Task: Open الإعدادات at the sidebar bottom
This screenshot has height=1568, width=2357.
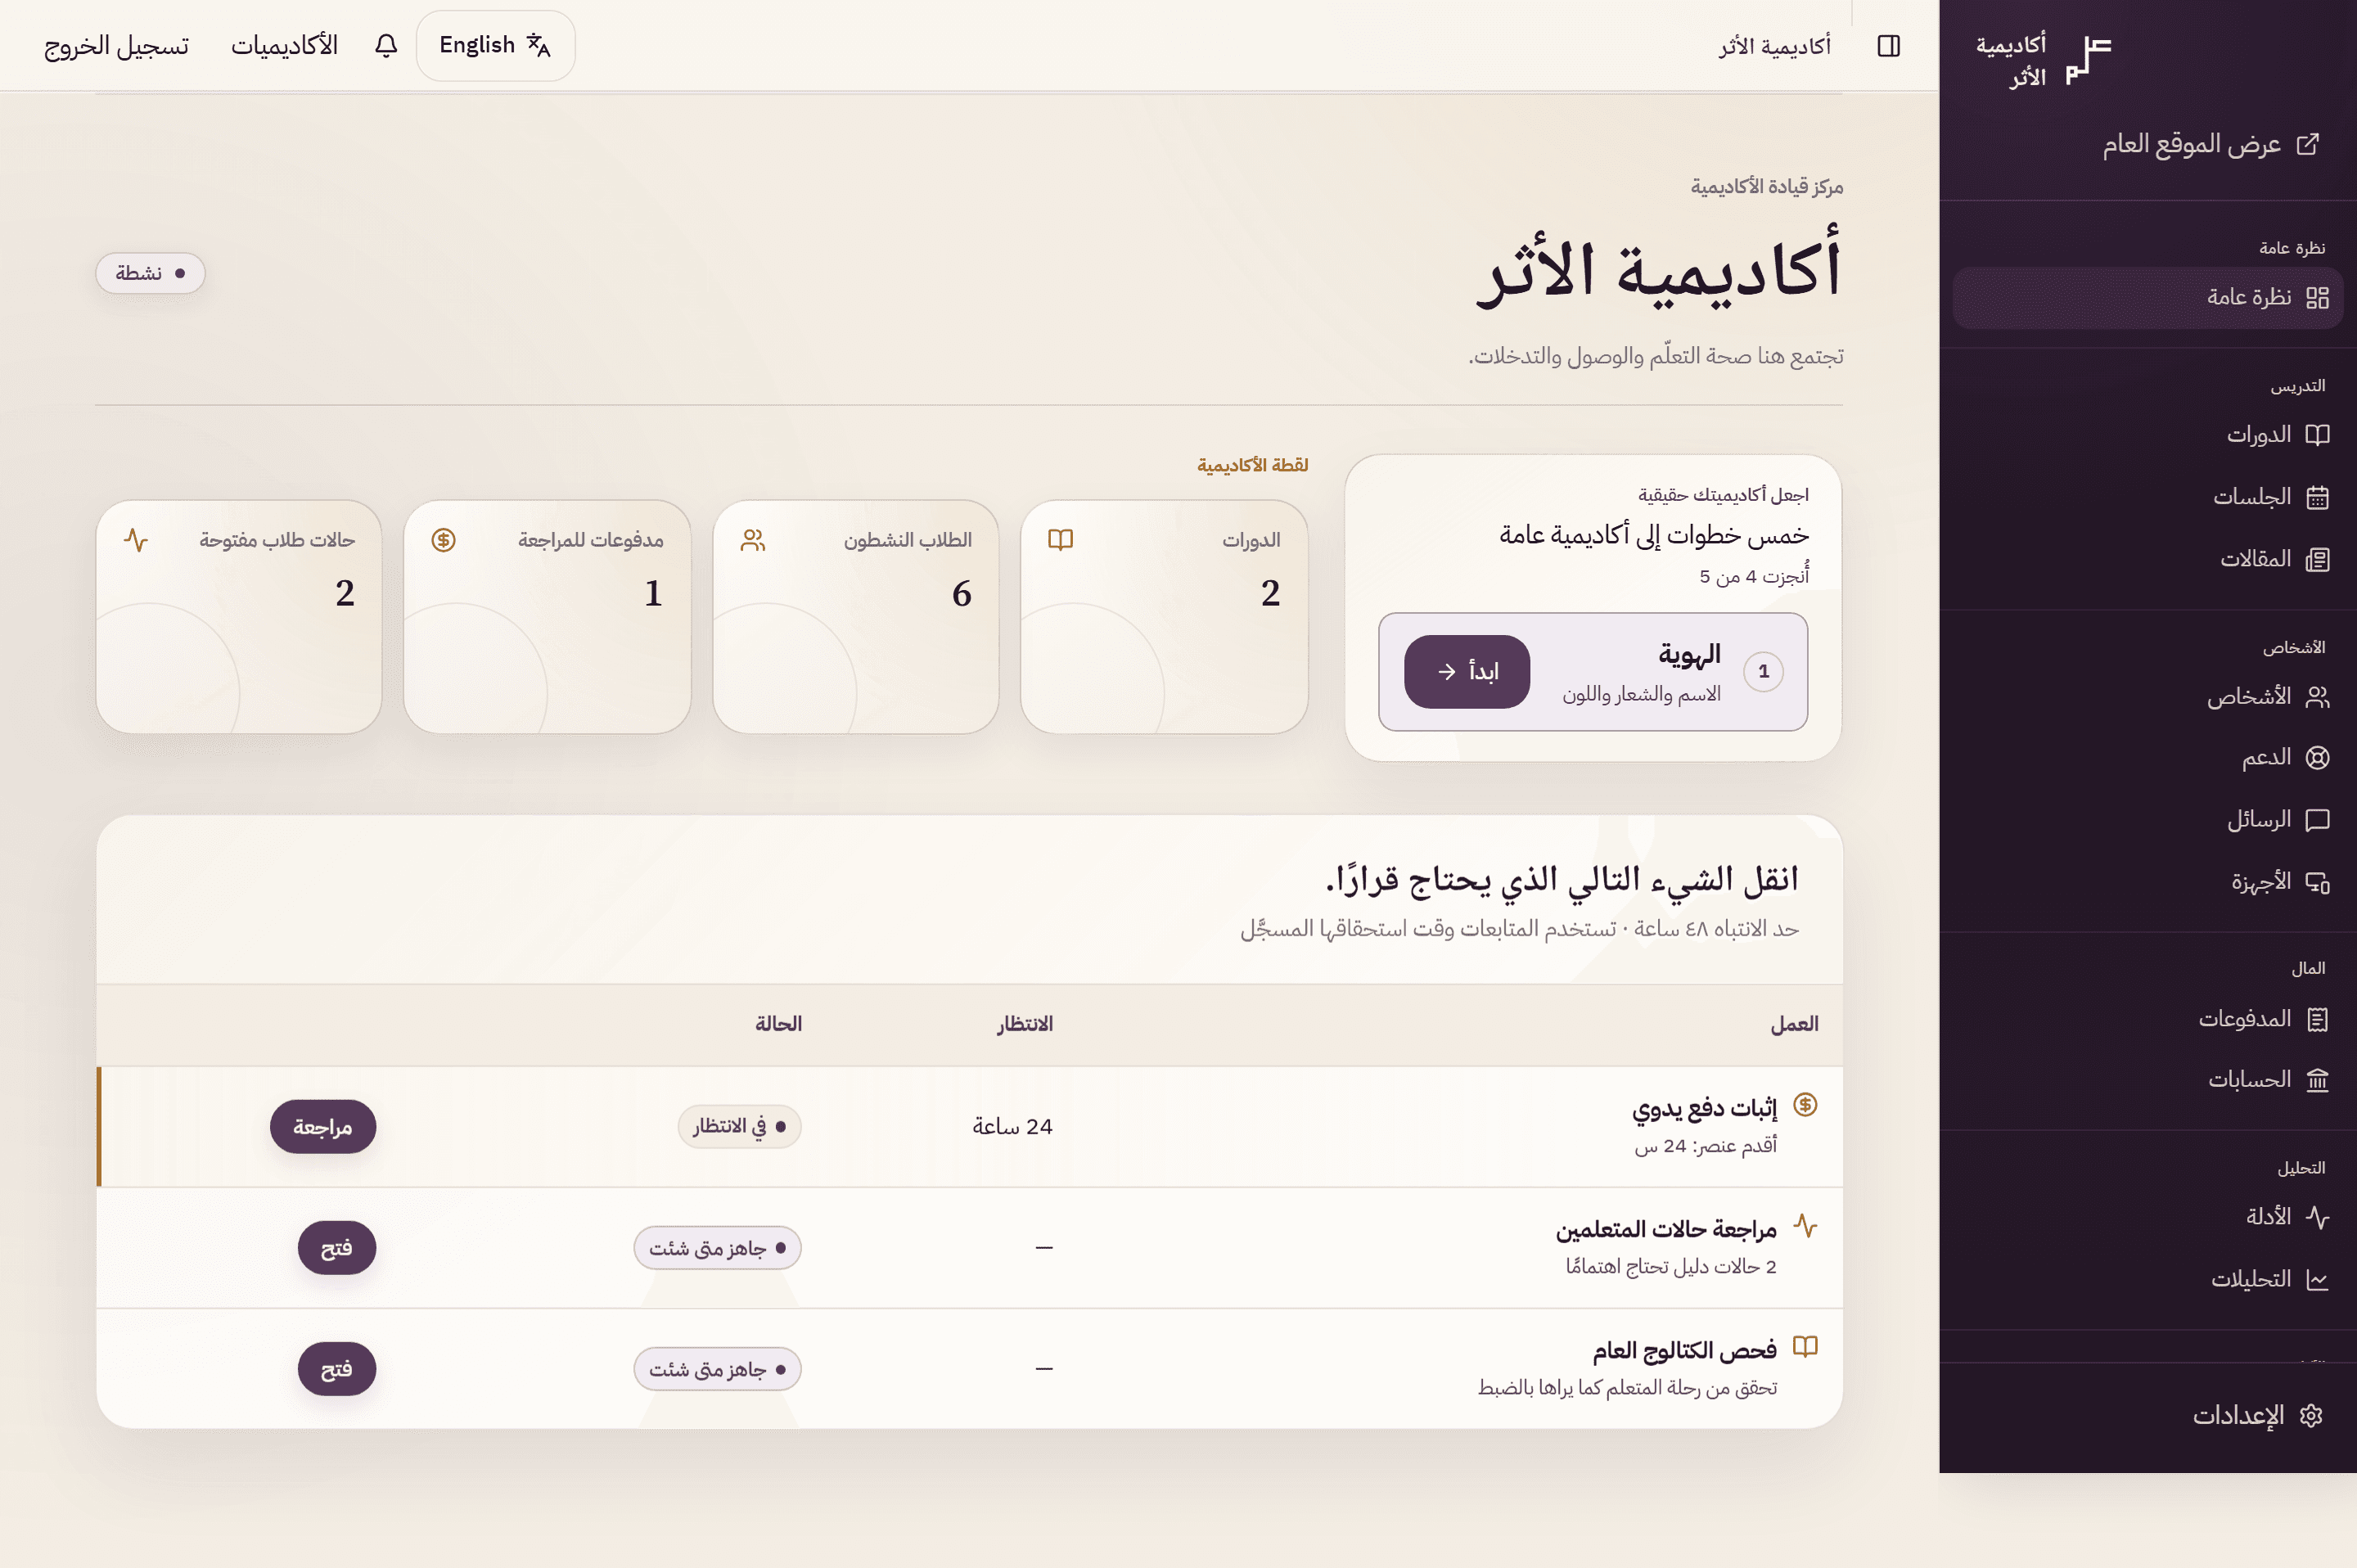Action: point(2147,1416)
